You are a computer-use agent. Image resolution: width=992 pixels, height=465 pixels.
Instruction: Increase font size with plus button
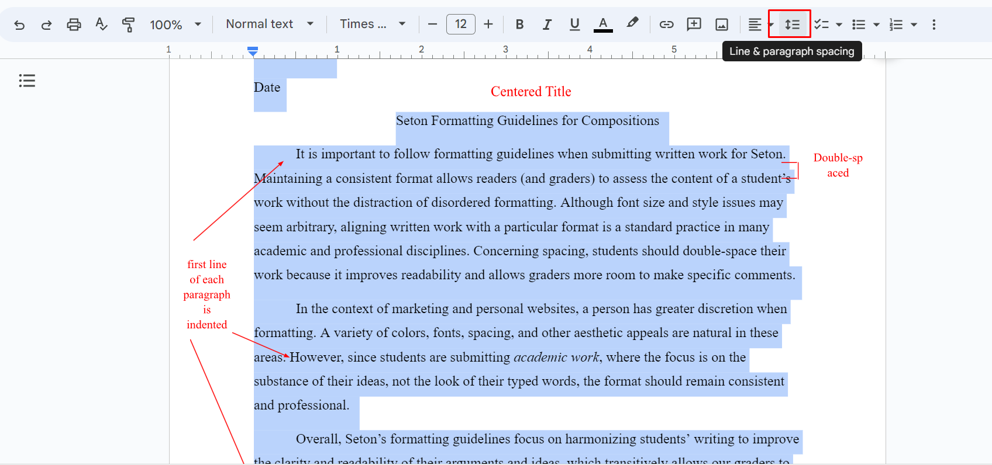[x=488, y=25]
